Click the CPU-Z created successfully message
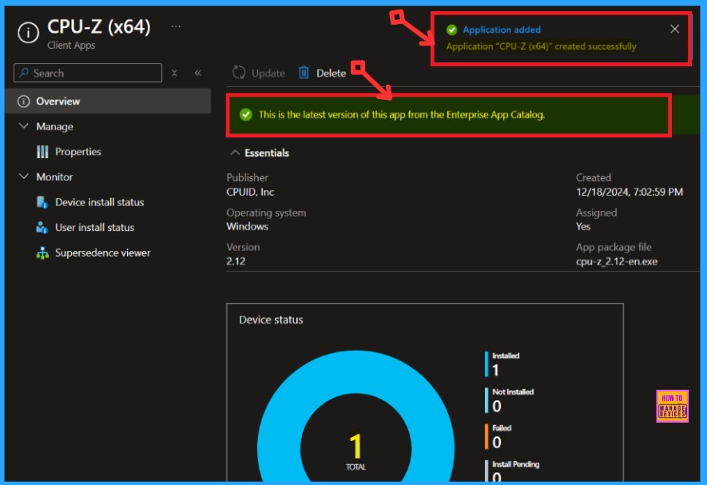Screen dimensions: 707x485 click(541, 46)
